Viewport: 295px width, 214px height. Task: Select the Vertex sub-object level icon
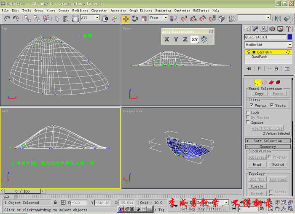(257, 82)
